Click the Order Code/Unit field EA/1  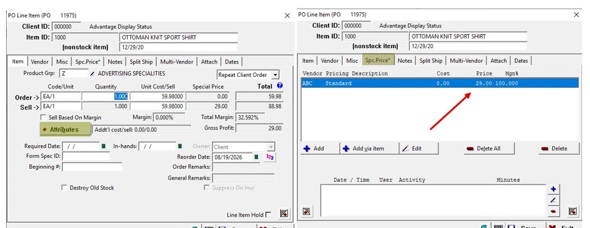pyautogui.click(x=60, y=96)
